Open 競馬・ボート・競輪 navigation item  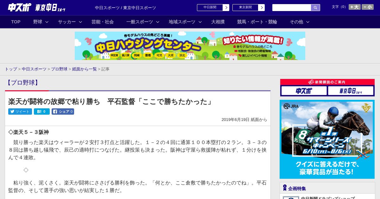tap(257, 22)
